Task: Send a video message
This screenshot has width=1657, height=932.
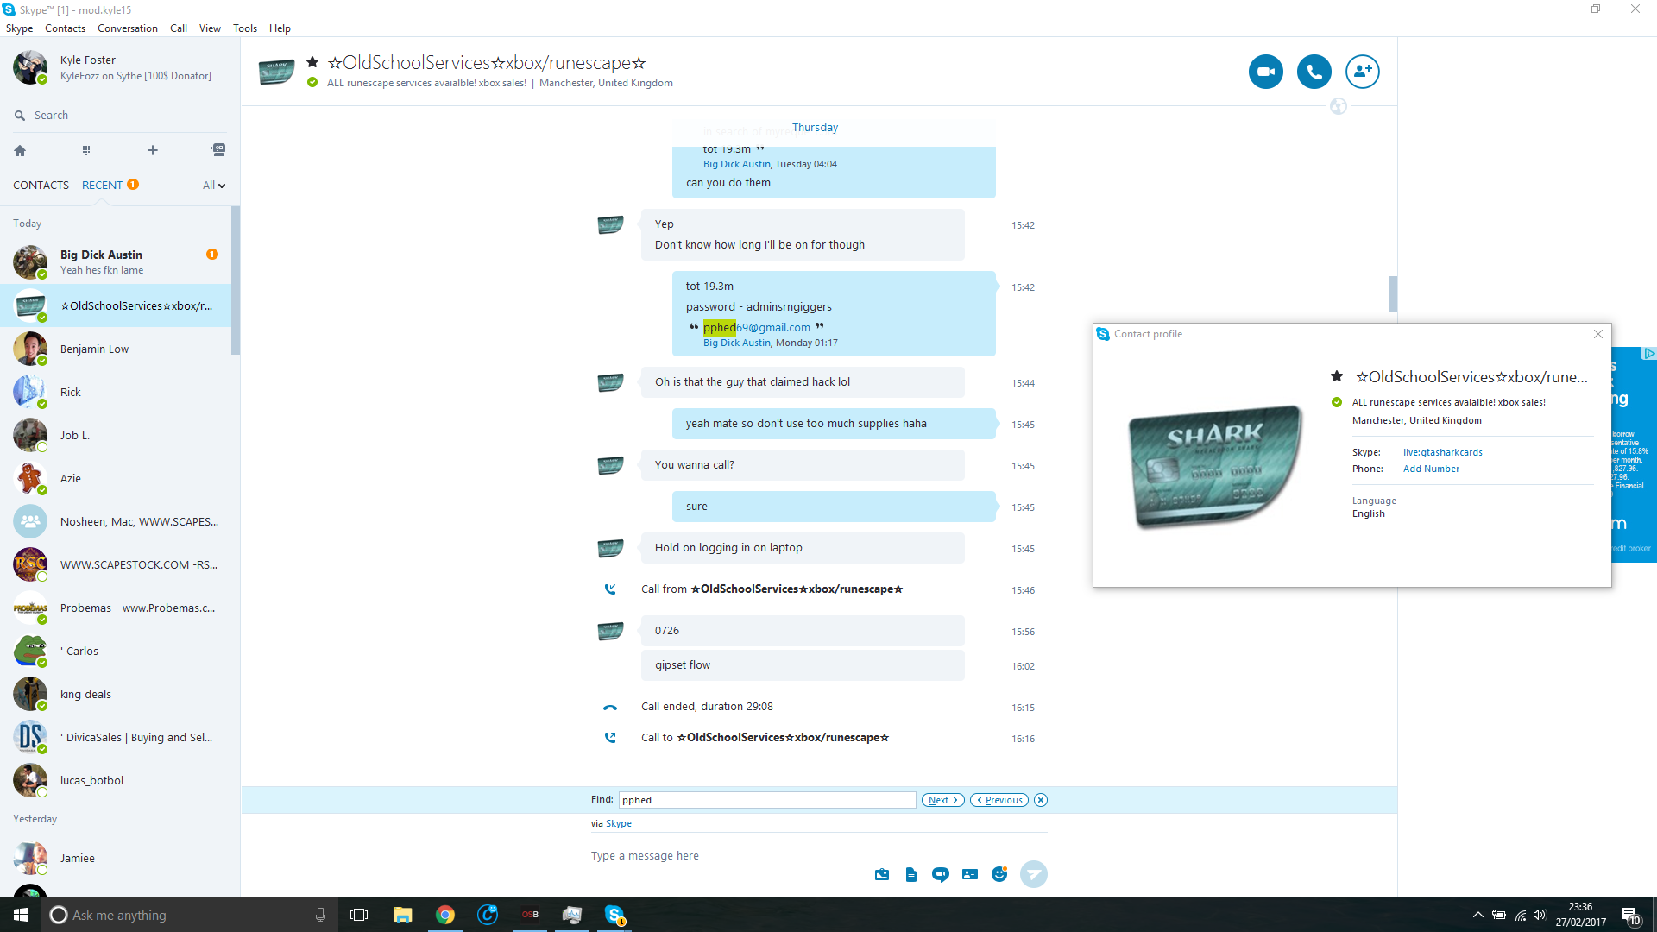Action: 941,874
